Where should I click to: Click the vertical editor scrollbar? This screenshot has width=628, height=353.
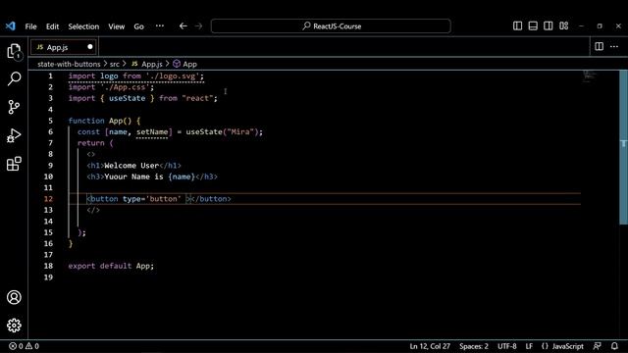624,147
